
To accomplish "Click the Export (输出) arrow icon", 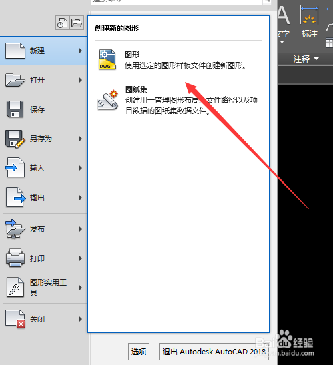I will click(x=15, y=197).
